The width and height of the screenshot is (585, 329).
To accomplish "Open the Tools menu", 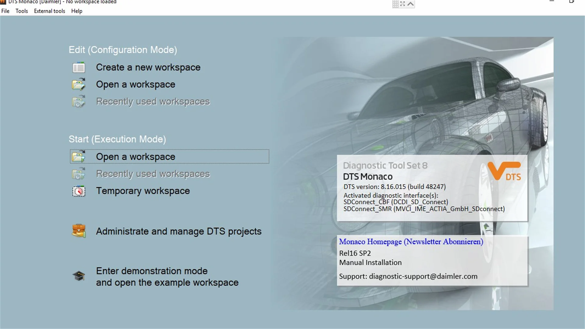I will [22, 11].
